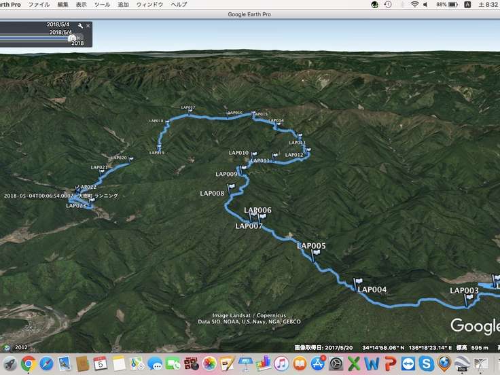Open Google Chrome from the Dock
500x375 pixels.
(x=28, y=363)
